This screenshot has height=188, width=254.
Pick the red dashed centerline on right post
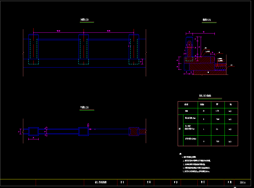tap(134, 49)
